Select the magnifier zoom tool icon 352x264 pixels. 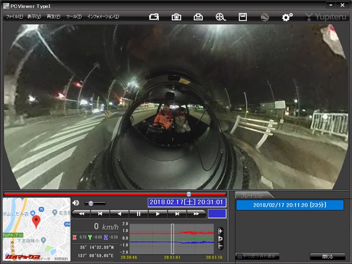221,17
